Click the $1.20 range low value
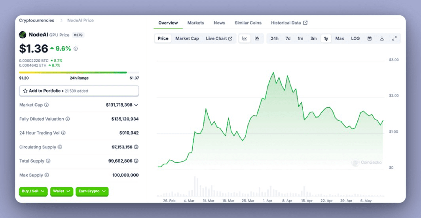 pyautogui.click(x=24, y=78)
